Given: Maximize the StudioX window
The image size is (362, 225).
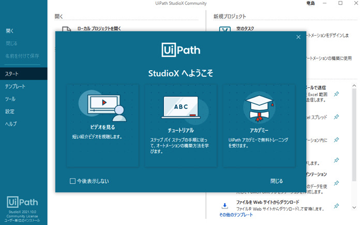Looking at the screenshot, I should 340,3.
